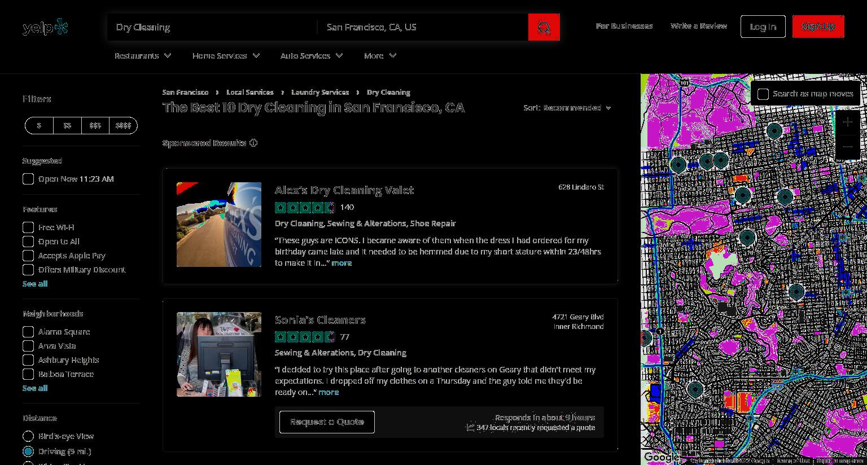Click the Google logo on the map
867x465 pixels.
click(x=661, y=457)
